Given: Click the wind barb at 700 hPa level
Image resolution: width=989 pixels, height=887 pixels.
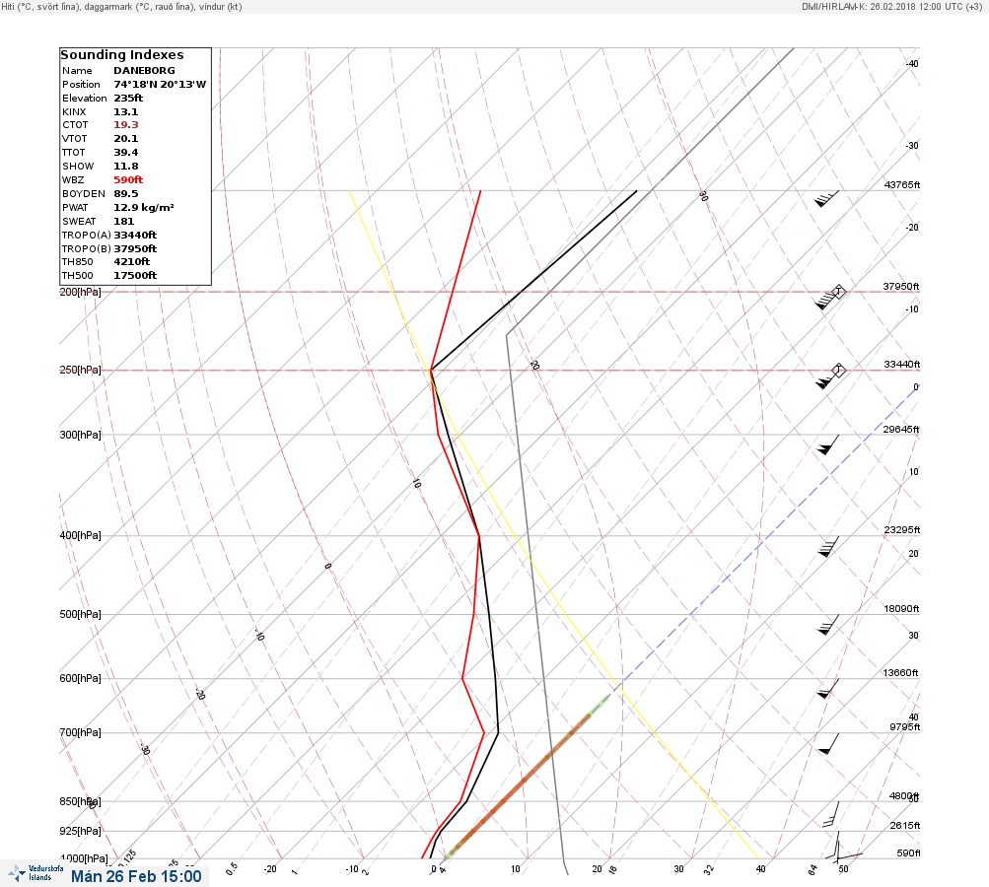Looking at the screenshot, I should tap(827, 743).
